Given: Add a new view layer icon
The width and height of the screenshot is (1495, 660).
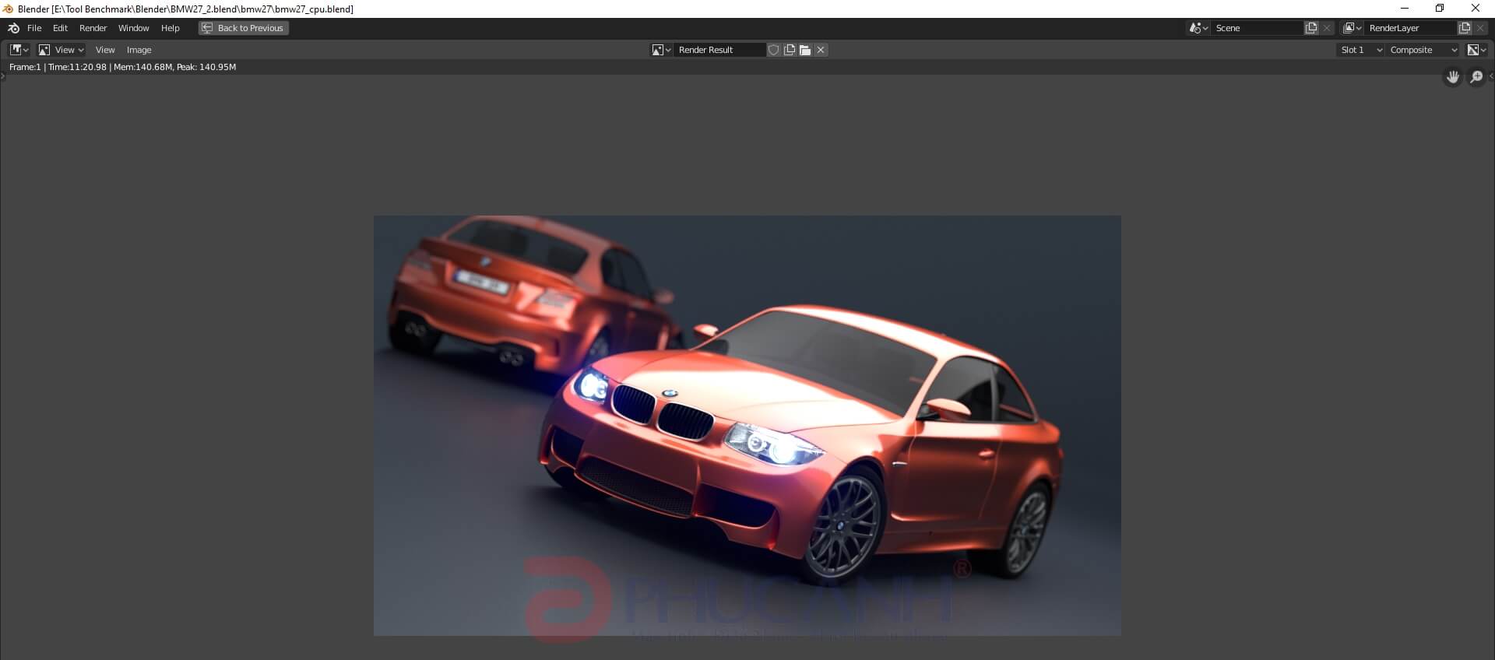Looking at the screenshot, I should (x=1465, y=28).
